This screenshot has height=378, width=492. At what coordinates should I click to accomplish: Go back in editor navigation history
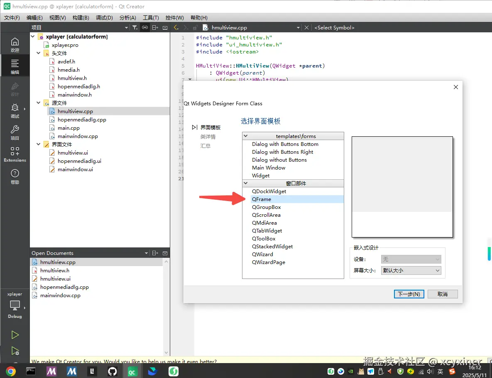pyautogui.click(x=176, y=27)
